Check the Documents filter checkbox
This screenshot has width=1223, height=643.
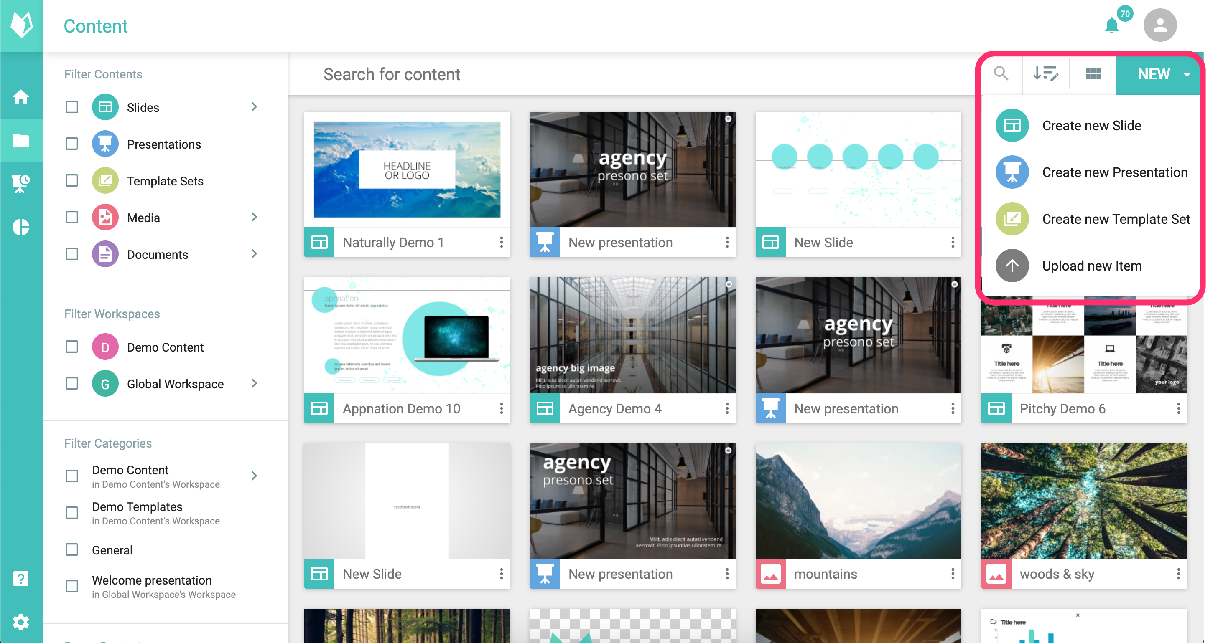tap(72, 254)
